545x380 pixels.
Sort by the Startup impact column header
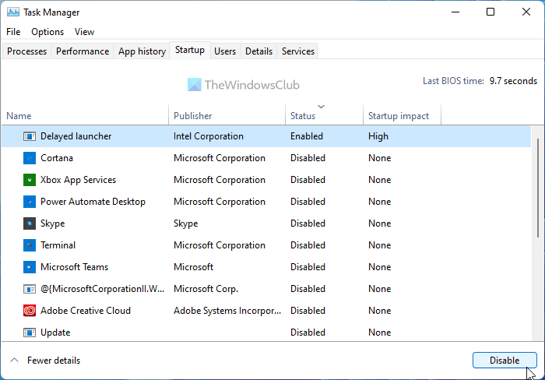point(403,116)
